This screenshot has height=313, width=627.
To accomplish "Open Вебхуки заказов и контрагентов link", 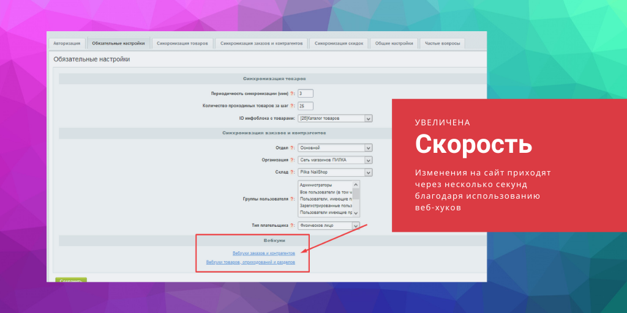I will point(264,253).
